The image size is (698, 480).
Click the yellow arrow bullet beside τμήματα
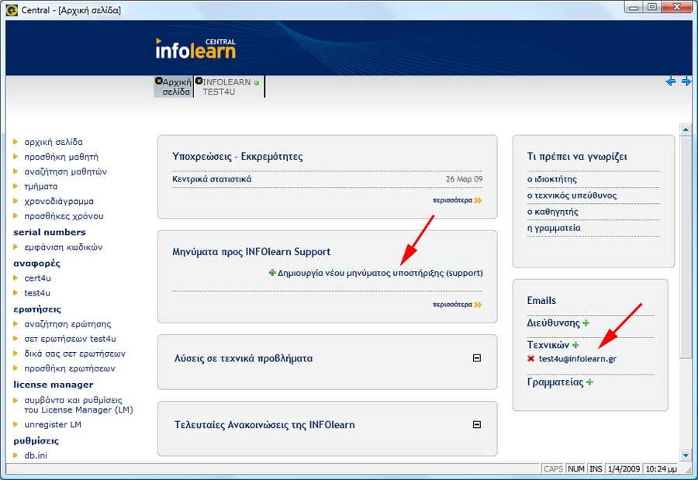[x=16, y=186]
